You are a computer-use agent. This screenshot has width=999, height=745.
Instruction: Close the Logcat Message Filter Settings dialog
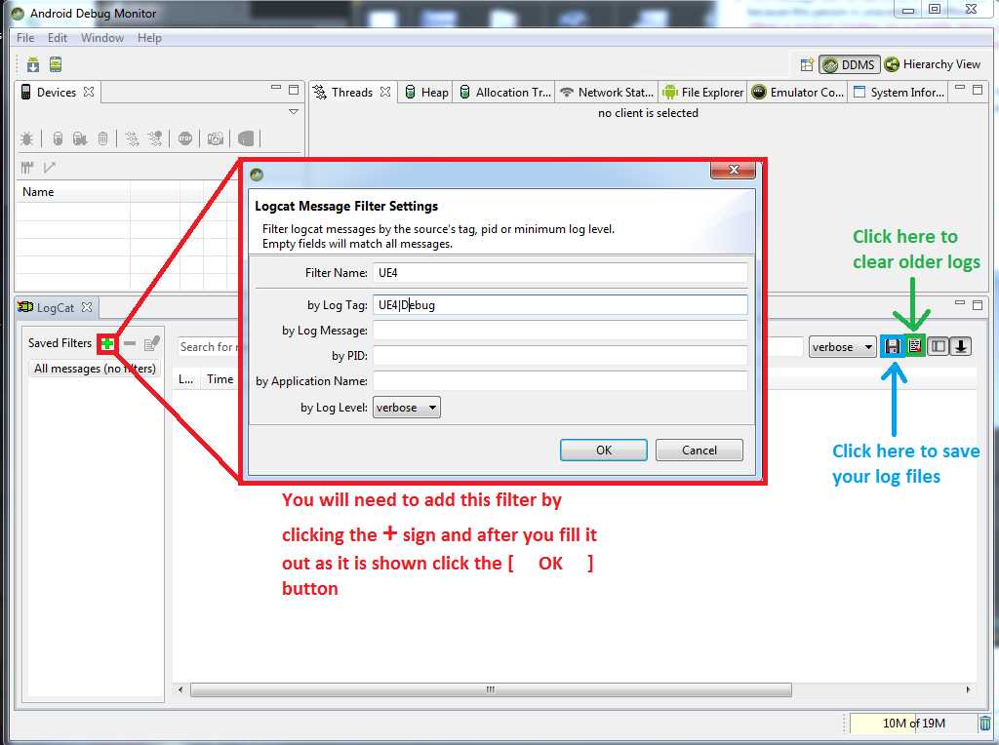click(734, 170)
